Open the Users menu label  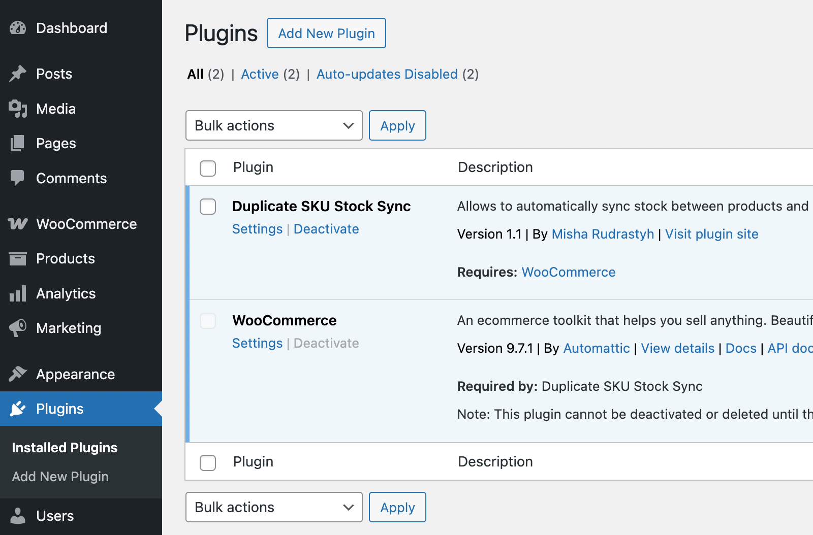click(55, 516)
